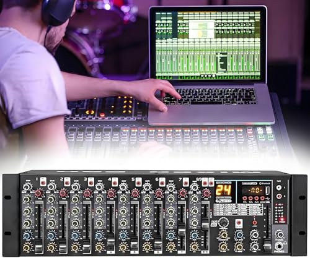Select channel 1 blue aux knob
This screenshot has width=310, height=258.
(27, 235)
